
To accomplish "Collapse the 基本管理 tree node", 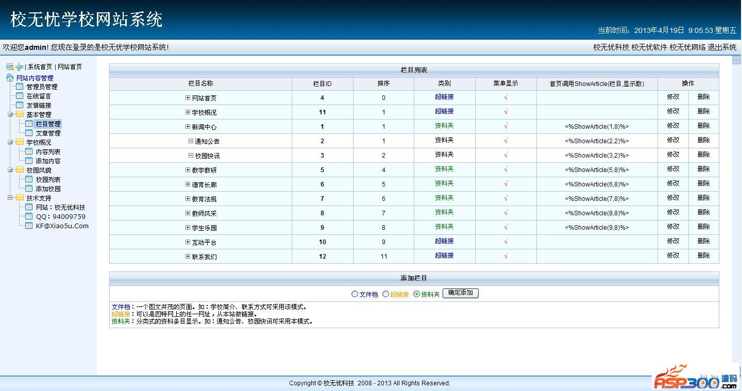I will tap(10, 114).
